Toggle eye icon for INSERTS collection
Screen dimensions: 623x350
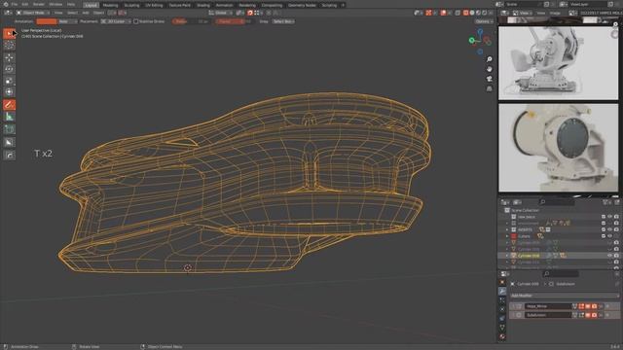click(609, 229)
